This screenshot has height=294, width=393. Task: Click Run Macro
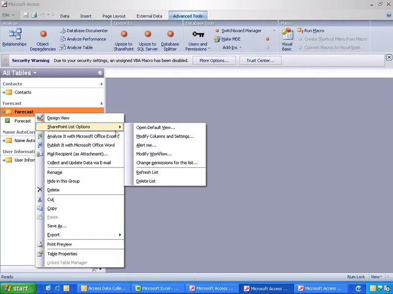click(311, 31)
